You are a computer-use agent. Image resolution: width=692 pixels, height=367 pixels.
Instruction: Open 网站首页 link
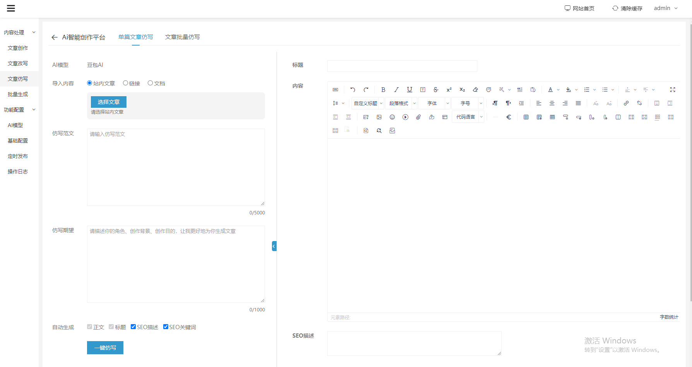(579, 8)
